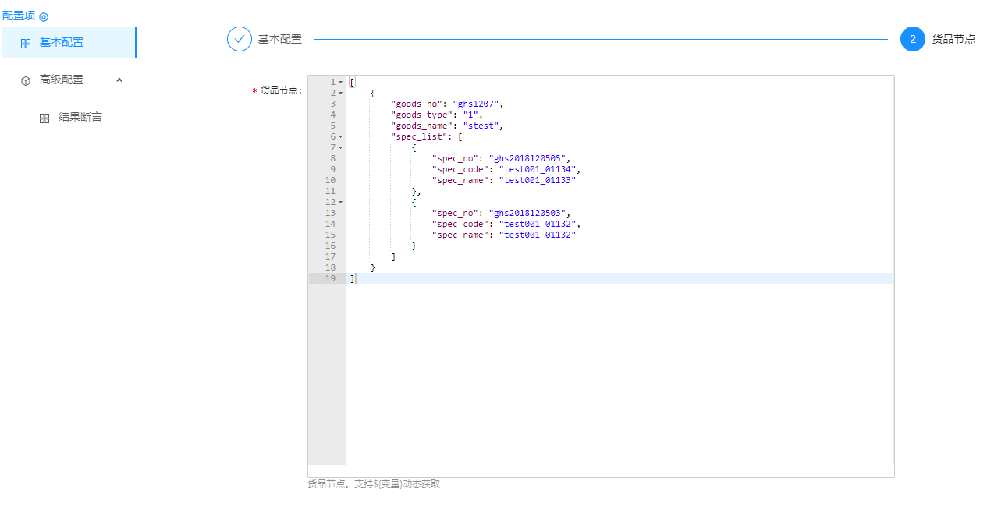Collapse spec_list array at line 6
Viewport: 987px width, 506px height.
pyautogui.click(x=341, y=136)
